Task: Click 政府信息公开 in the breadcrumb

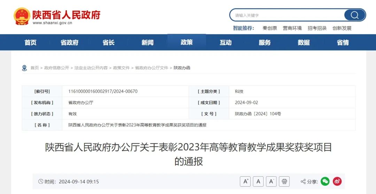Action: coord(57,68)
